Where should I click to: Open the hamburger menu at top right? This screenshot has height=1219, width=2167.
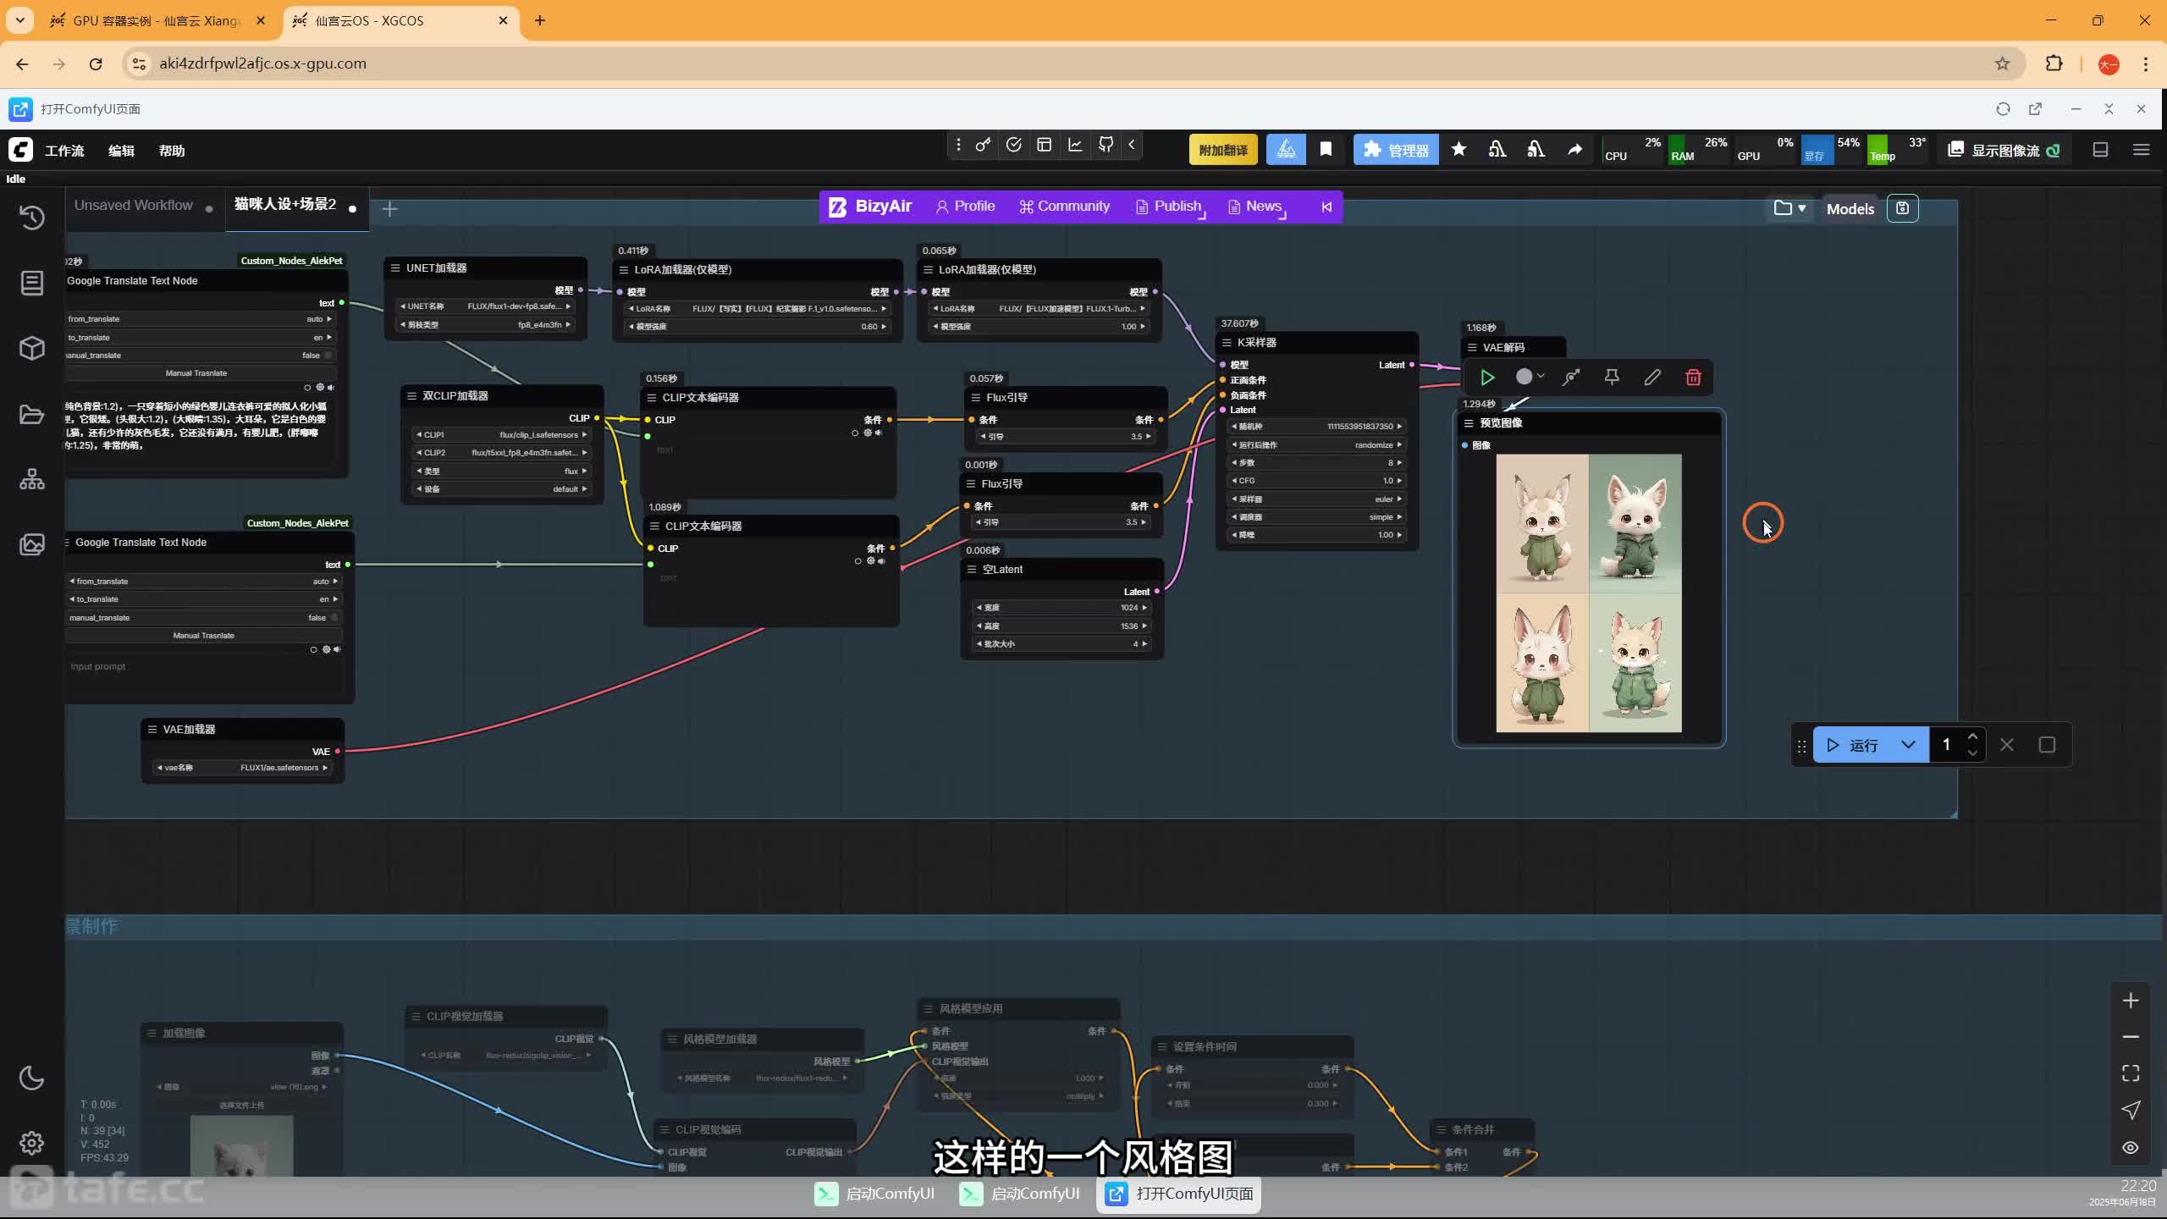[2141, 150]
